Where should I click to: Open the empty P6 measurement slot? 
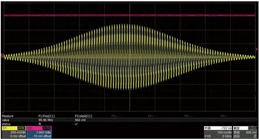click(226, 116)
